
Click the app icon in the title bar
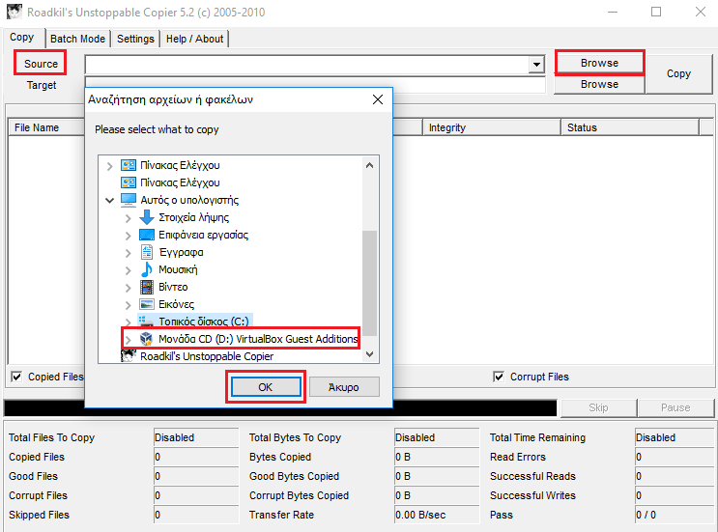click(x=14, y=12)
